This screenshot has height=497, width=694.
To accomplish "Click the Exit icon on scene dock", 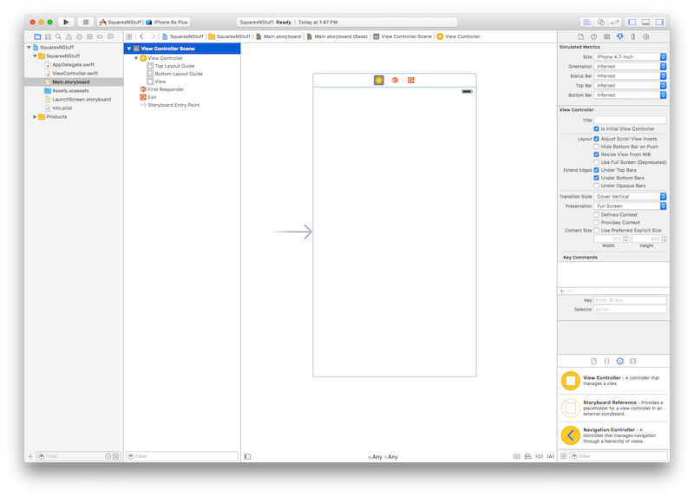I will pyautogui.click(x=410, y=80).
